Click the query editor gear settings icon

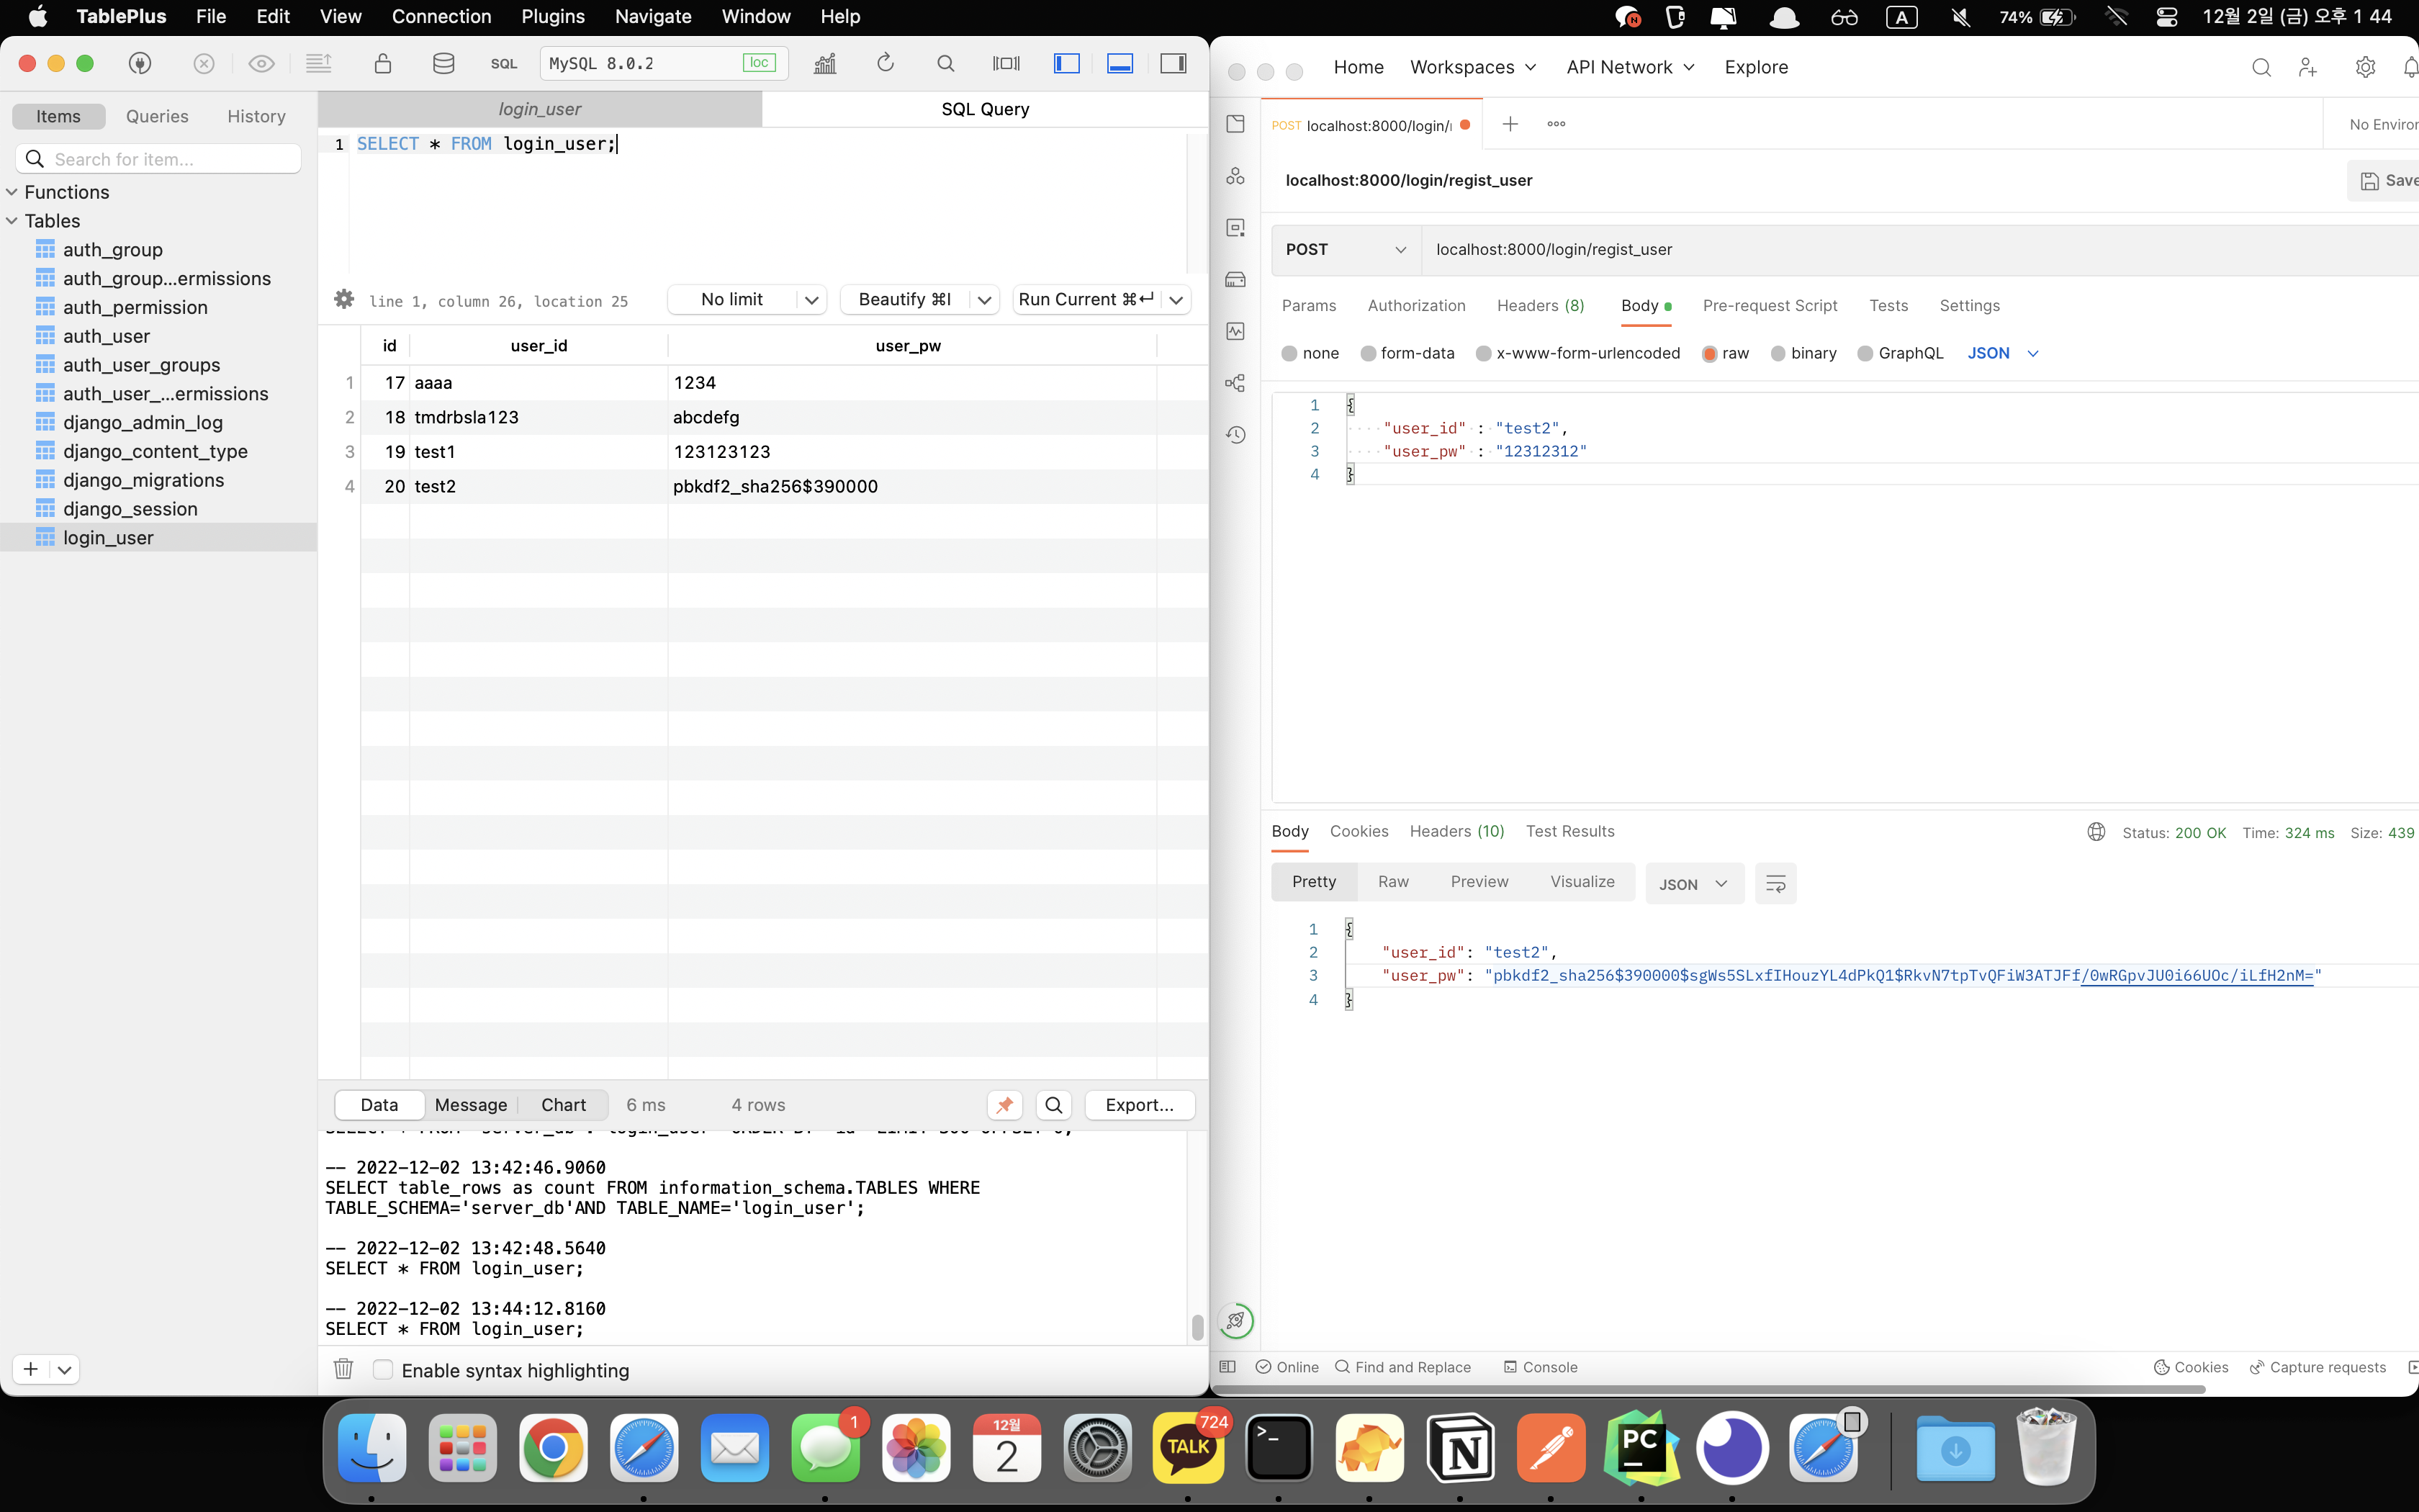pos(344,299)
